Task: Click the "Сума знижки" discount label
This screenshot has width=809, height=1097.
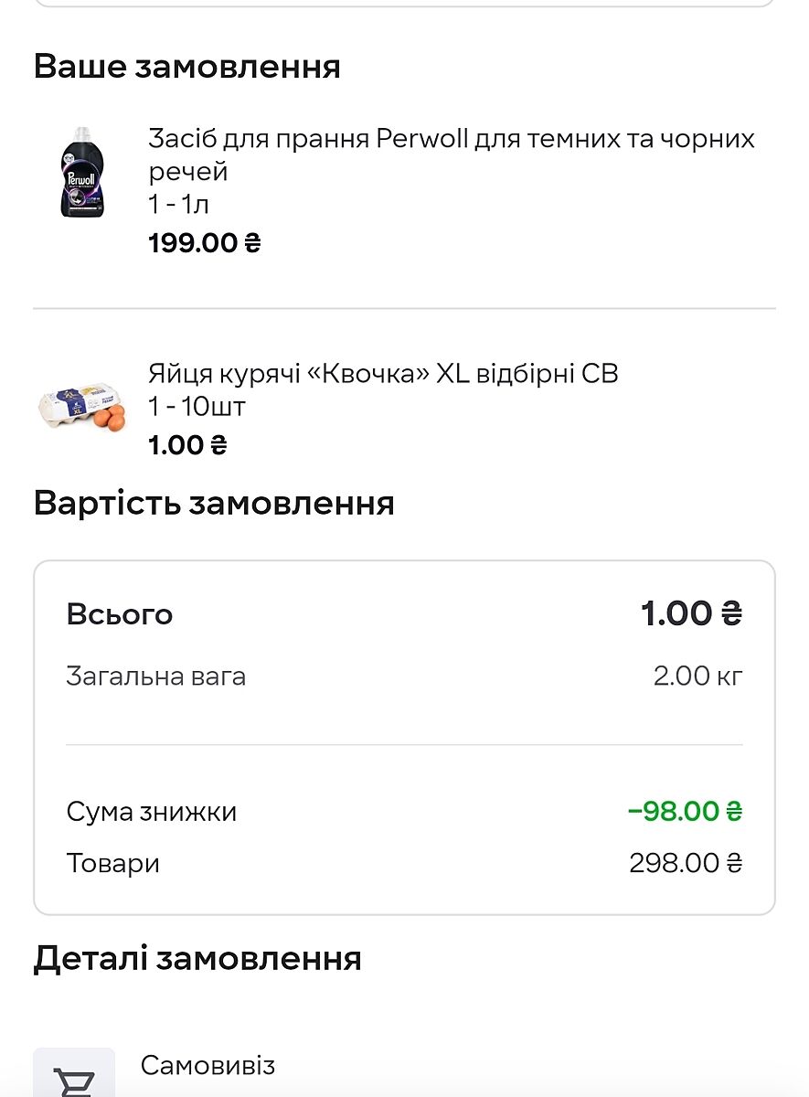Action: [x=152, y=812]
